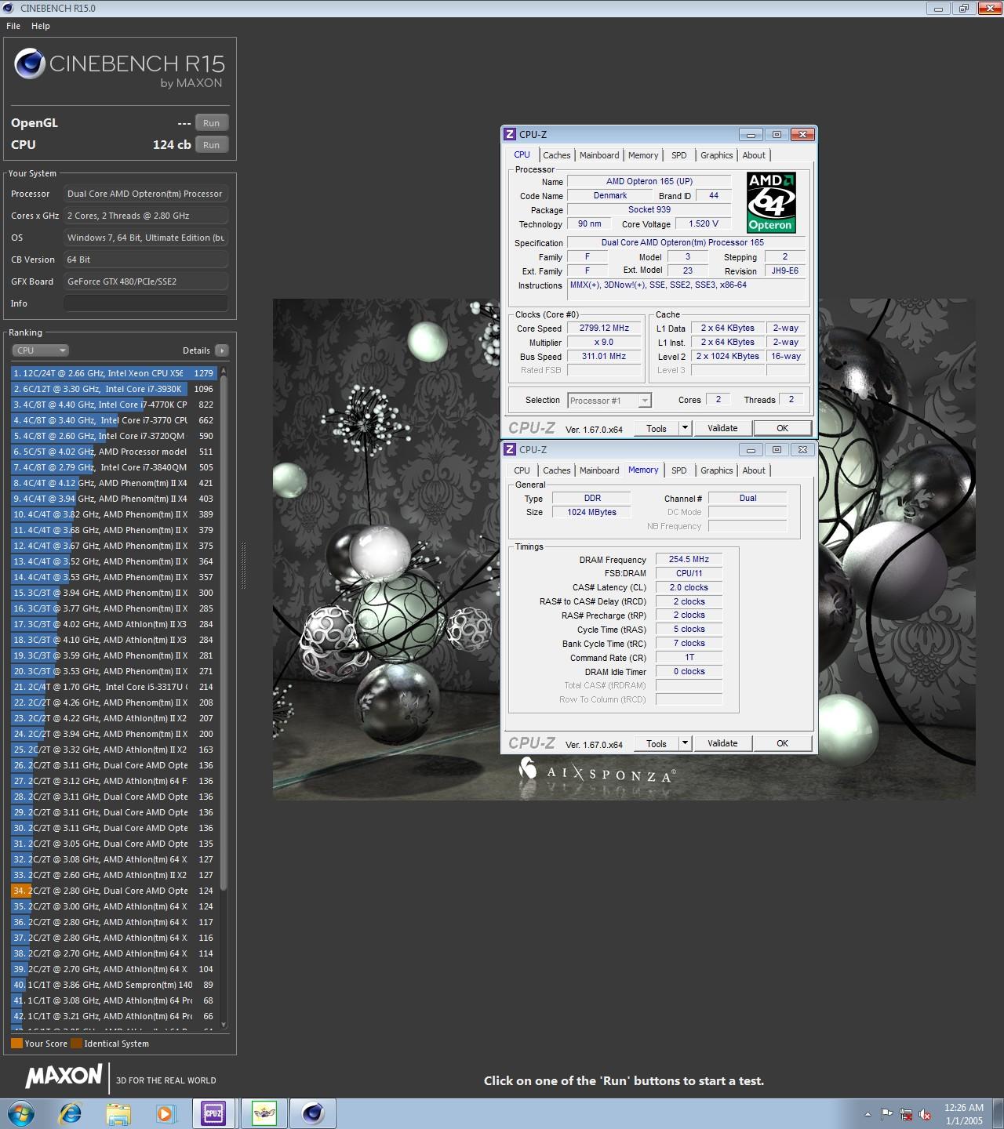The image size is (1004, 1129).
Task: Open the File menu in Cinebench
Action: [x=13, y=26]
